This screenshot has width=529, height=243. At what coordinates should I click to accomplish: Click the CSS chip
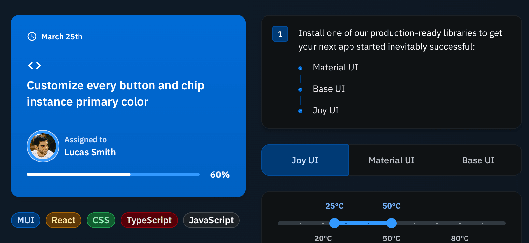pos(101,220)
